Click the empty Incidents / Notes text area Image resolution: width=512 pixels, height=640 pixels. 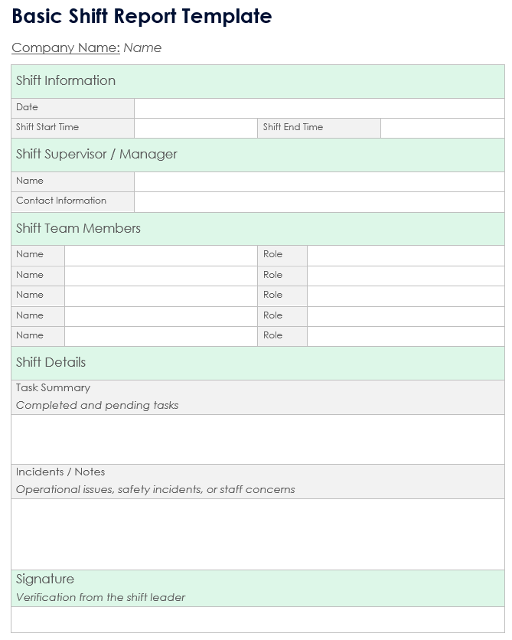[x=258, y=534]
